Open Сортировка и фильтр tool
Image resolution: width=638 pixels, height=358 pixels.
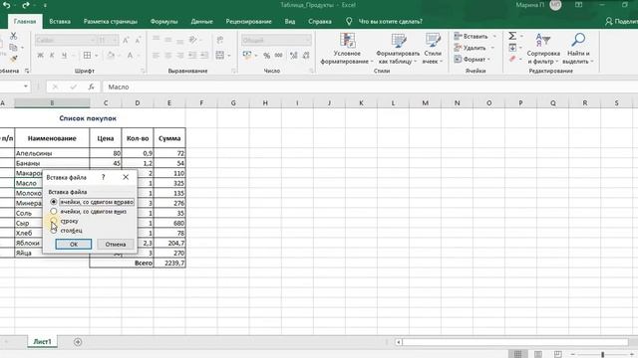[x=543, y=49]
